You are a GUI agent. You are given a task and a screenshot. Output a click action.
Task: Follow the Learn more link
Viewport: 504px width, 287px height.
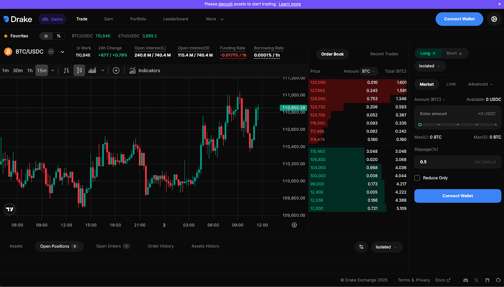(x=290, y=4)
